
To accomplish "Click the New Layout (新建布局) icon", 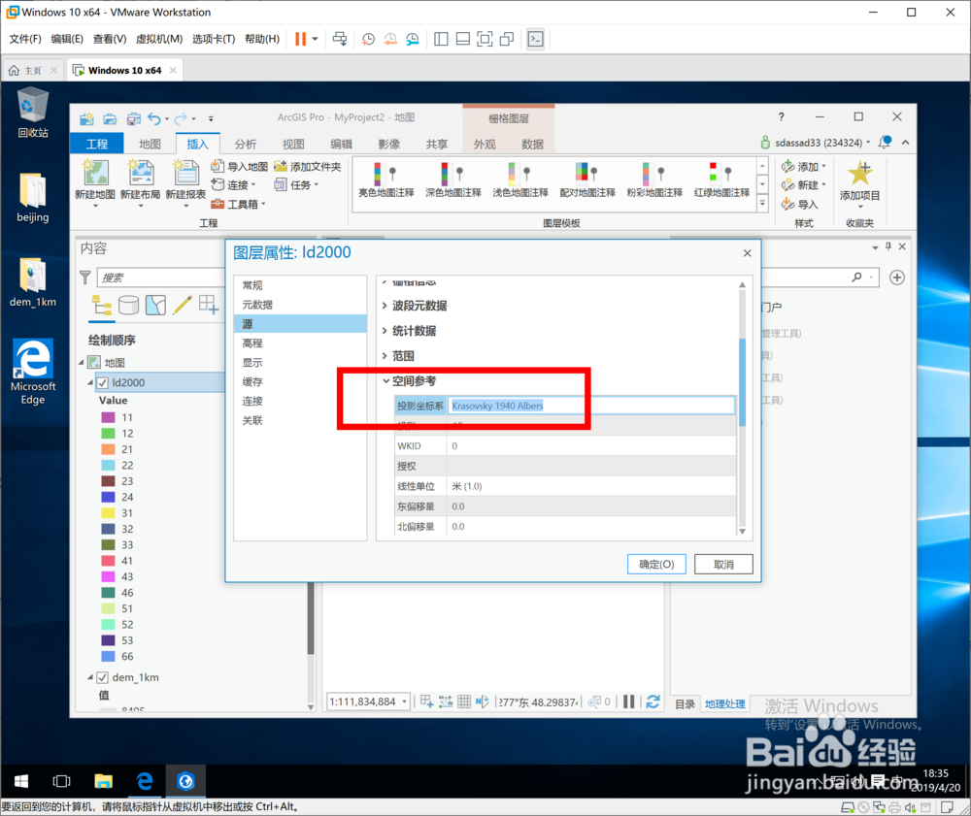I will click(141, 173).
